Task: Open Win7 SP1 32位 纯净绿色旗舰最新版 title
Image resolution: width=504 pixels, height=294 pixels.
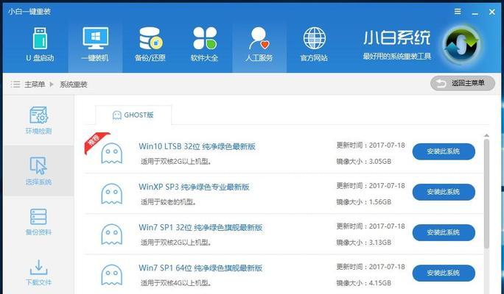Action: click(x=200, y=227)
